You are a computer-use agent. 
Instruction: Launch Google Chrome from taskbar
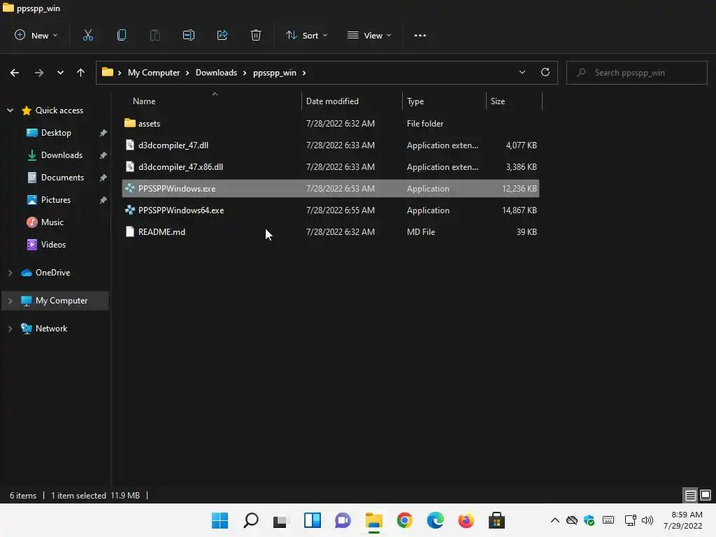[405, 520]
